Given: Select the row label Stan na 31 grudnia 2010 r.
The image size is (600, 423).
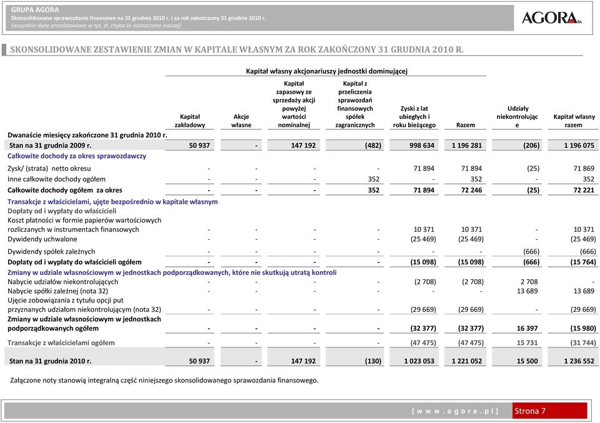Looking at the screenshot, I should pos(50,361).
